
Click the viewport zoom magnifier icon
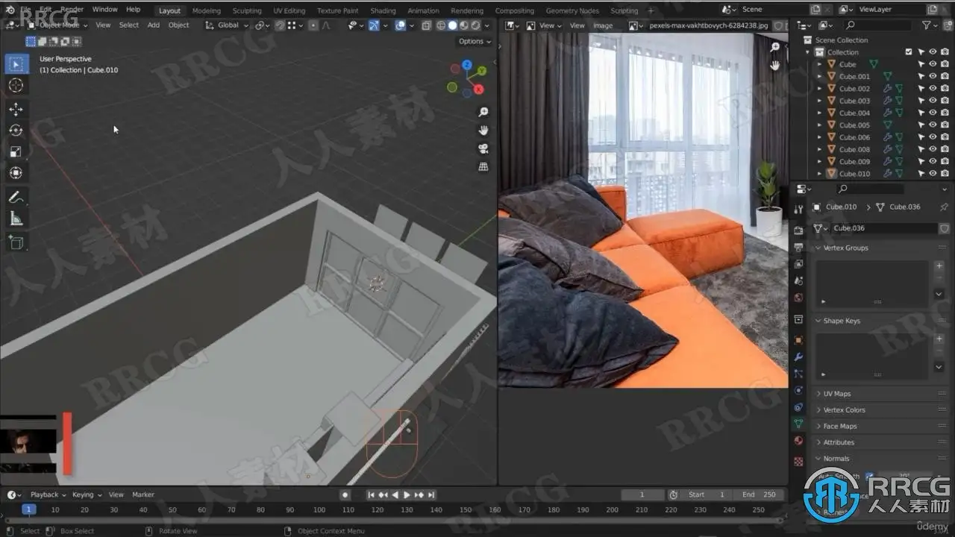click(x=483, y=112)
